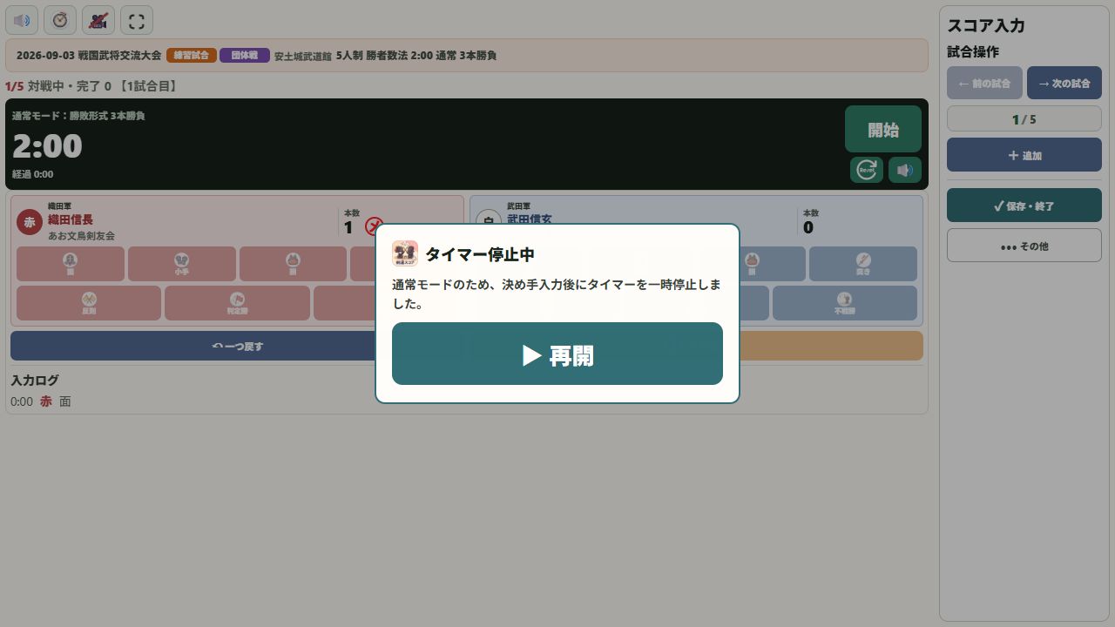The image size is (1115, 627).
Task: Undo last entry with 一つ戻す
Action: coord(238,346)
